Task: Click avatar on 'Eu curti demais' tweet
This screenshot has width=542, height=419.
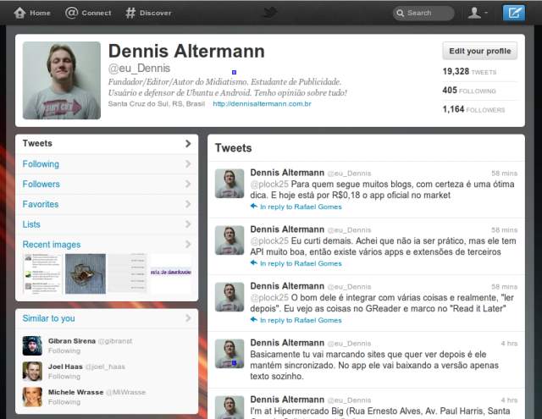Action: coord(230,240)
